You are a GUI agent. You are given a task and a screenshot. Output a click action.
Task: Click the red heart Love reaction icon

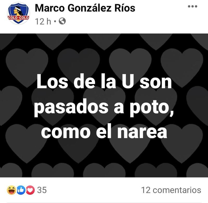[30, 190]
